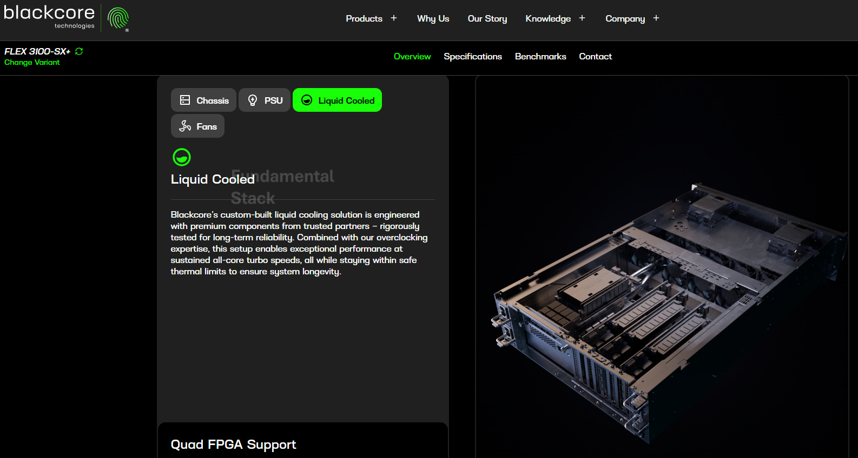Open the Why Us page
The image size is (858, 458).
pos(433,18)
